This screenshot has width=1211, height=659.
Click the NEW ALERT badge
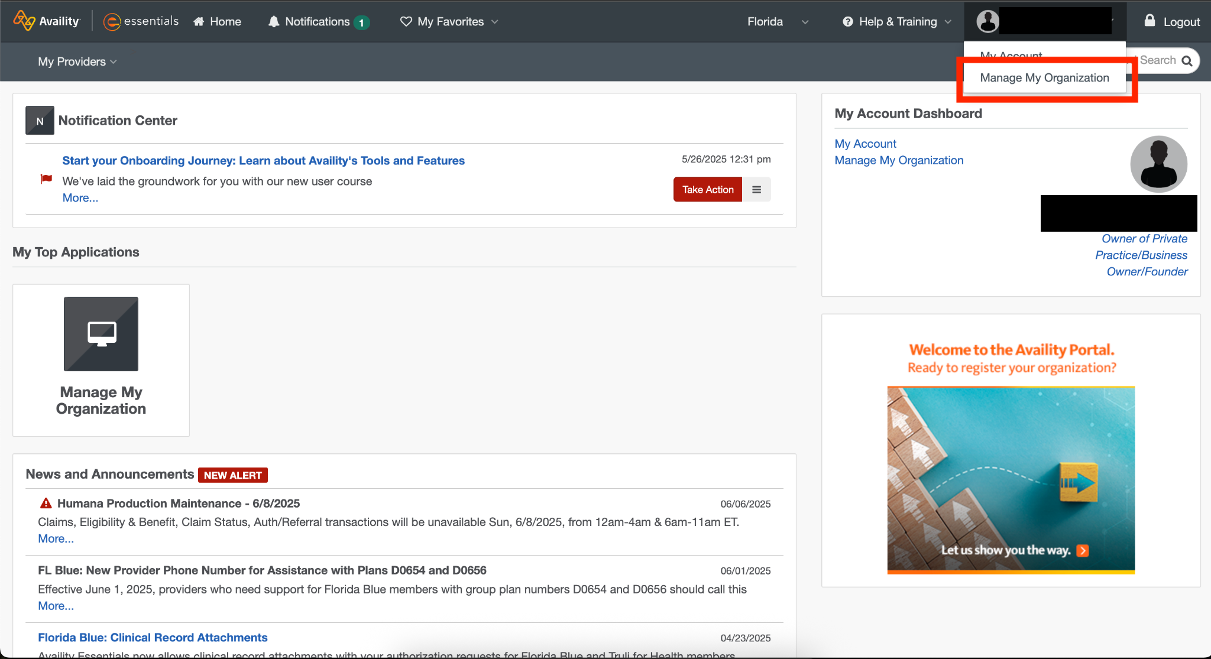click(x=232, y=475)
